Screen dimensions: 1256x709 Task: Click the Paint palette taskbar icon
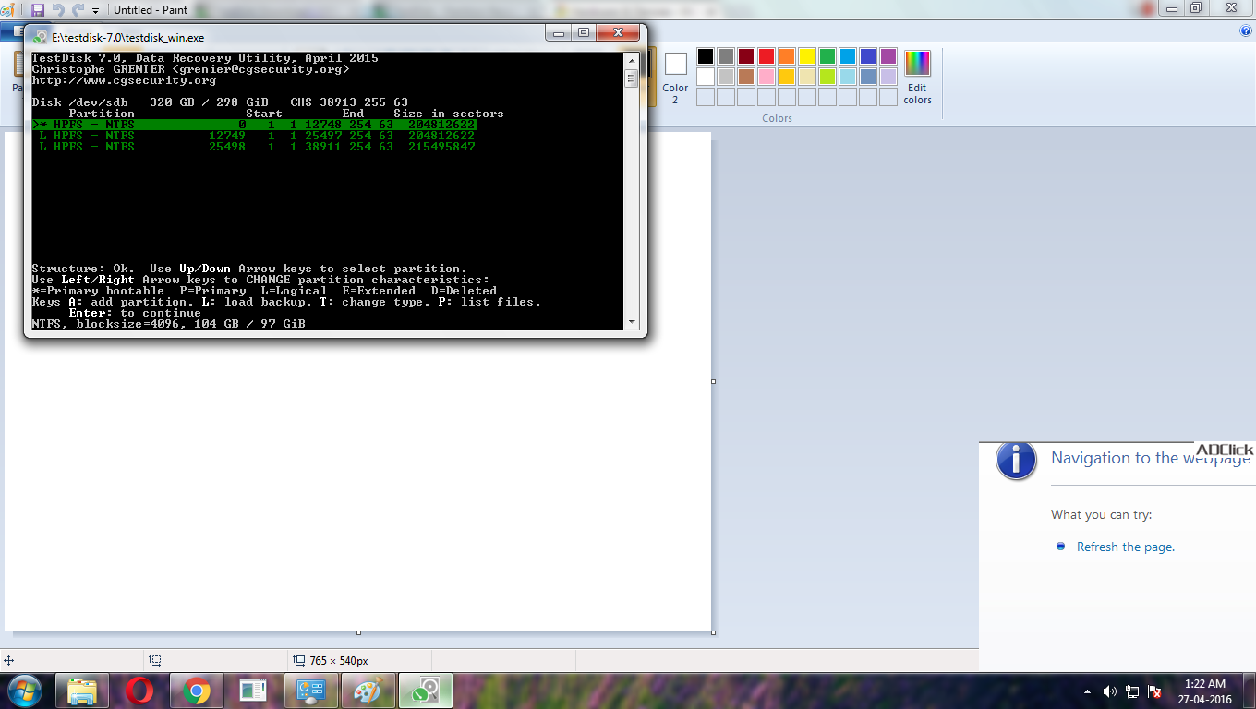368,691
